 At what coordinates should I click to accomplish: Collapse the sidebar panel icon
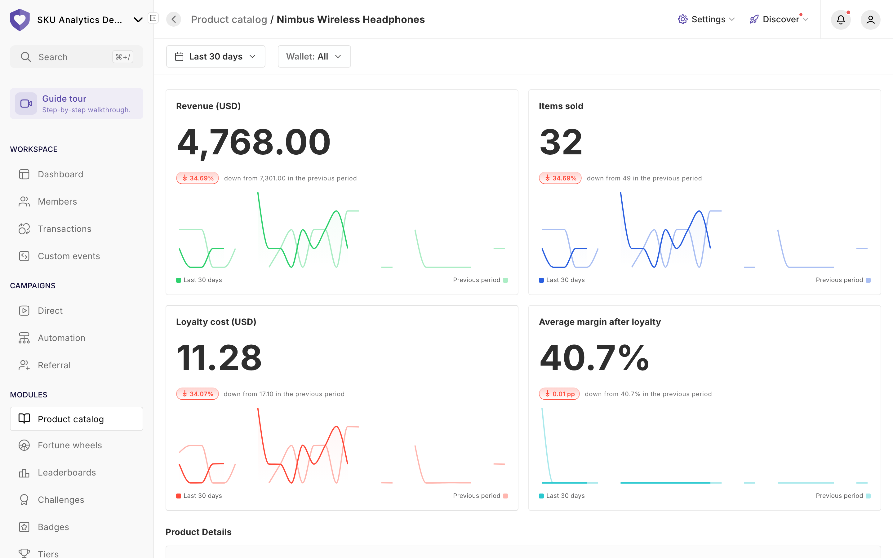pos(153,18)
